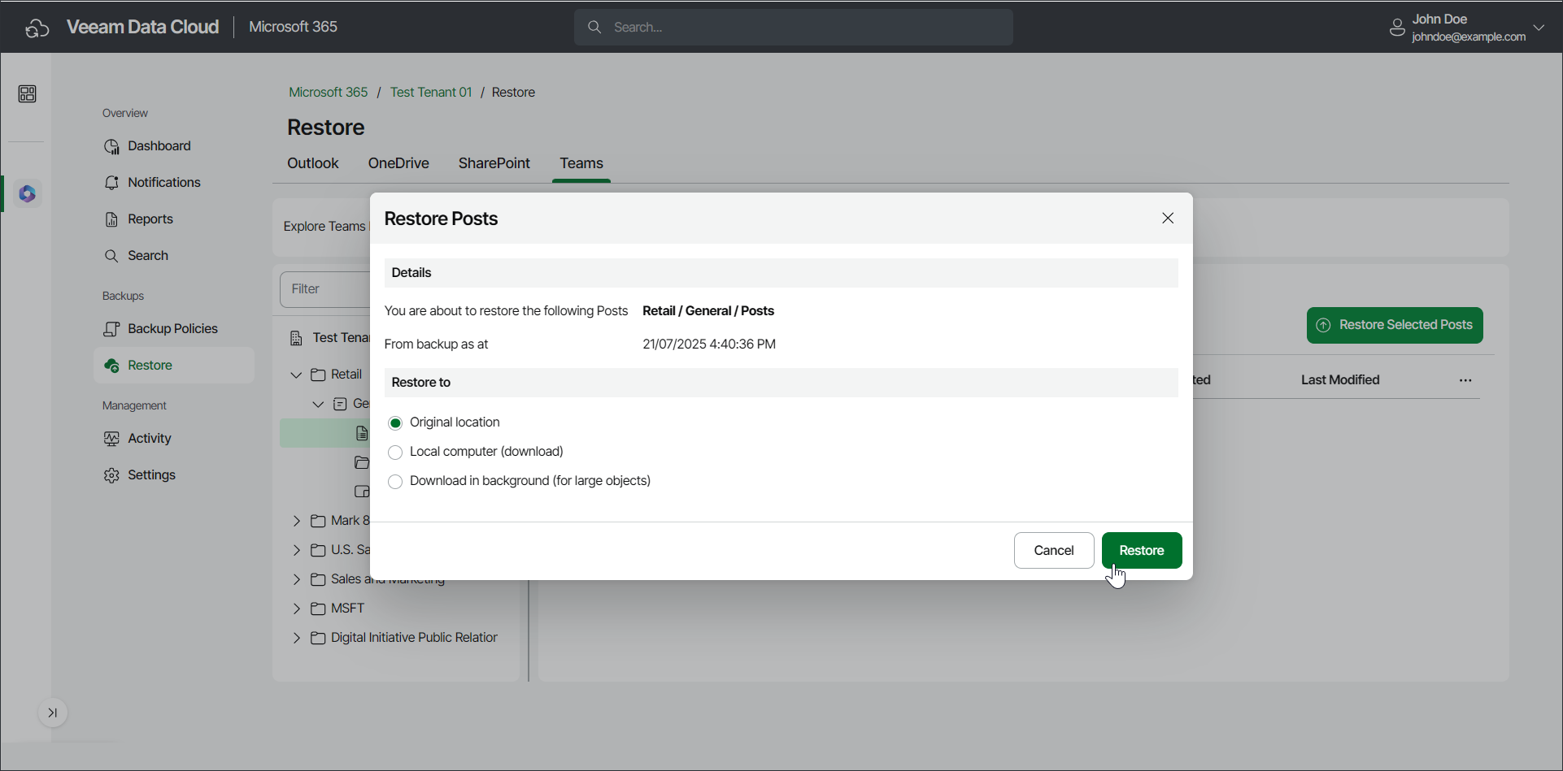Image resolution: width=1563 pixels, height=771 pixels.
Task: Open Dashboard from sidebar menu
Action: tap(159, 146)
